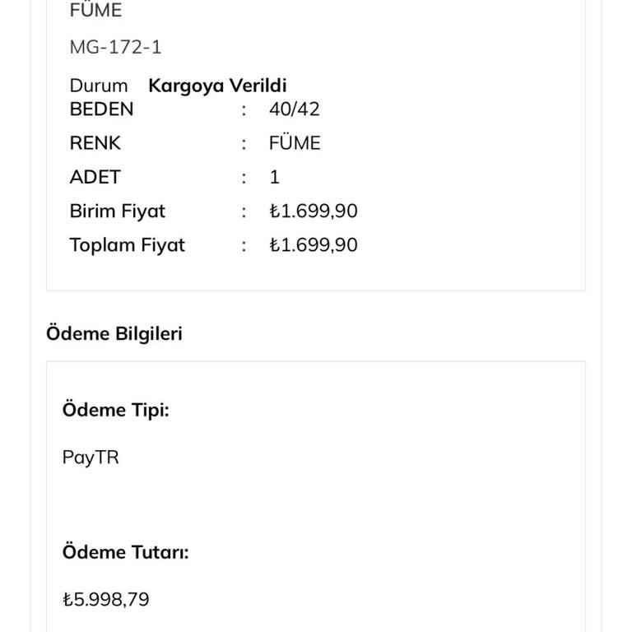The width and height of the screenshot is (632, 632).
Task: Click the product code MG-172-1
Action: 115,47
